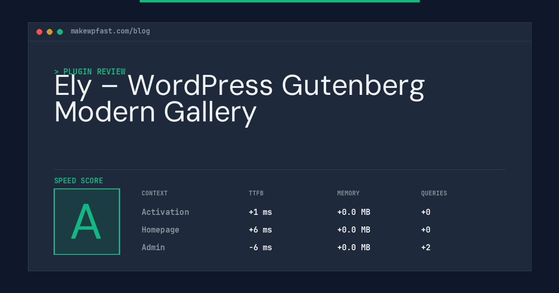
Task: Click the SPEED SCORE label
Action: [x=79, y=181]
